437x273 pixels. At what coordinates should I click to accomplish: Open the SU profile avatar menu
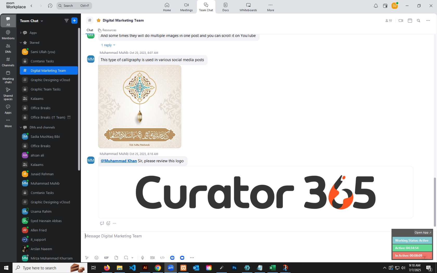click(395, 5)
